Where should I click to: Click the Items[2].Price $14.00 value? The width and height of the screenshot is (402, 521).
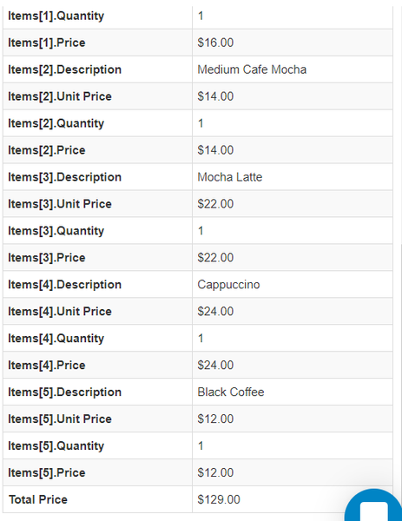click(x=215, y=150)
